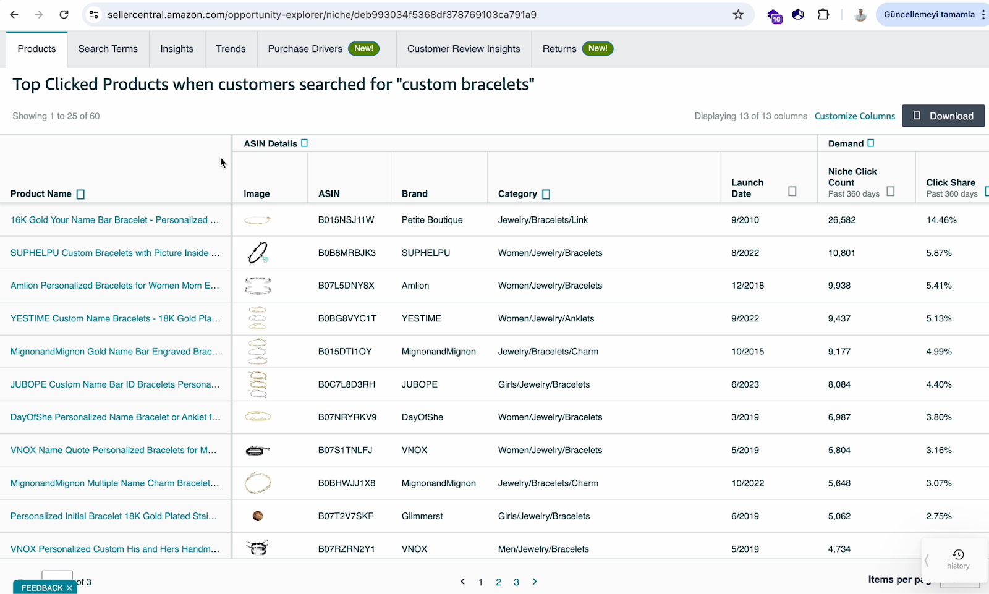Reload the page with the refresh icon
Screen dimensions: 989x594
64,14
